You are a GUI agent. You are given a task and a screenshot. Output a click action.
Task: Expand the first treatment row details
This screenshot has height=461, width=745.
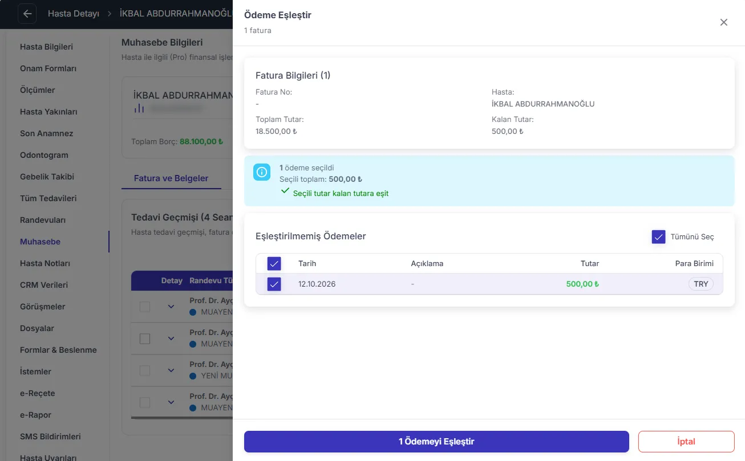tap(171, 307)
